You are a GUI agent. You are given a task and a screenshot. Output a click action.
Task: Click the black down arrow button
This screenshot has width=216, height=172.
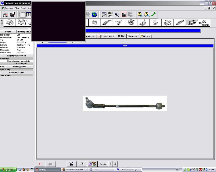click(115, 164)
